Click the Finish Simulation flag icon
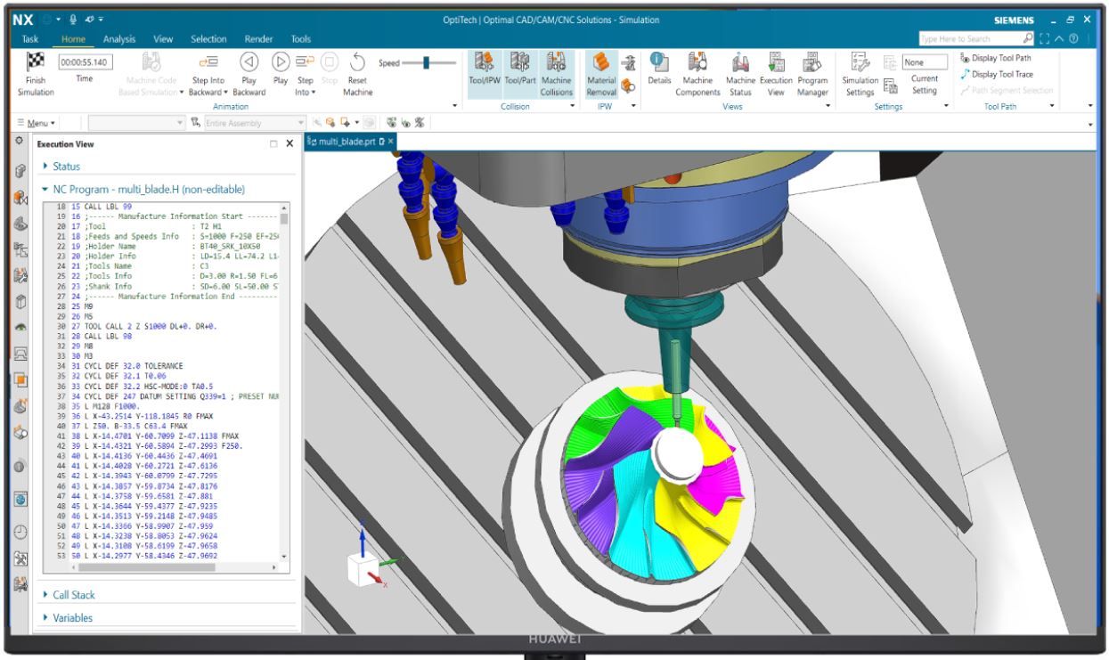This screenshot has width=1109, height=660. click(x=35, y=62)
